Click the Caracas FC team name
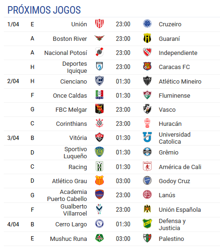Screen dimensions: 220x247 [x=174, y=67]
